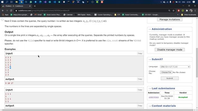Open the Assiut Community bookmark

point(131,15)
